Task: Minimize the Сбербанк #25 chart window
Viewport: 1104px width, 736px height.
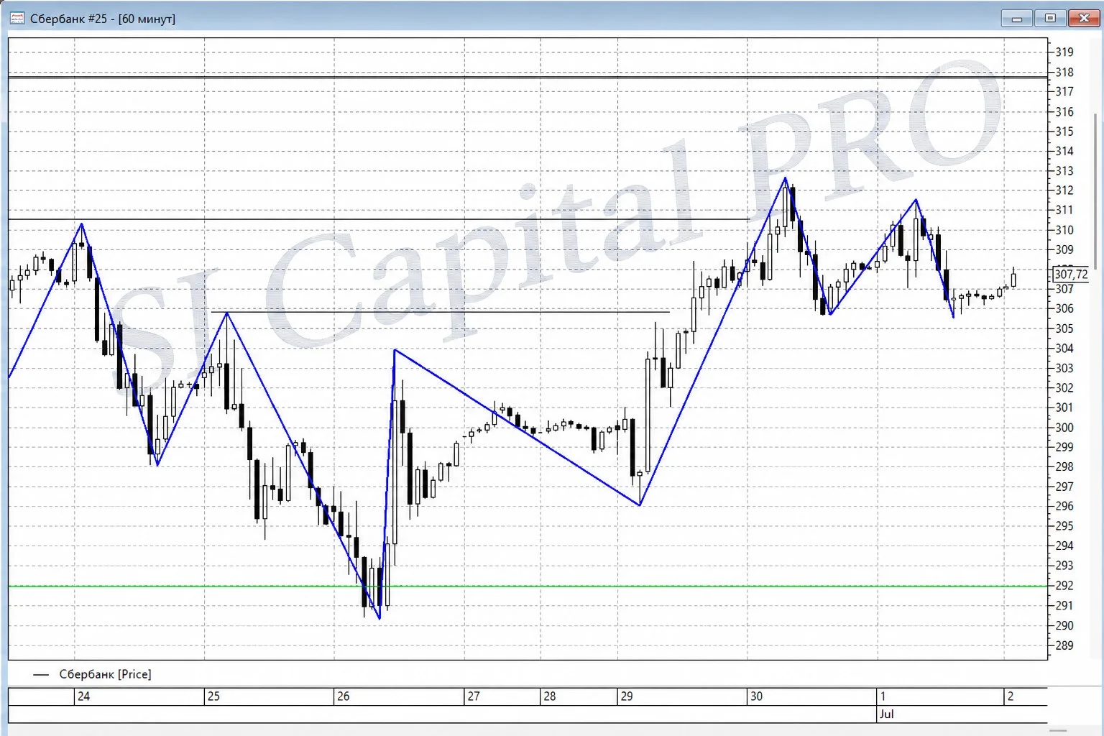Action: [1017, 19]
